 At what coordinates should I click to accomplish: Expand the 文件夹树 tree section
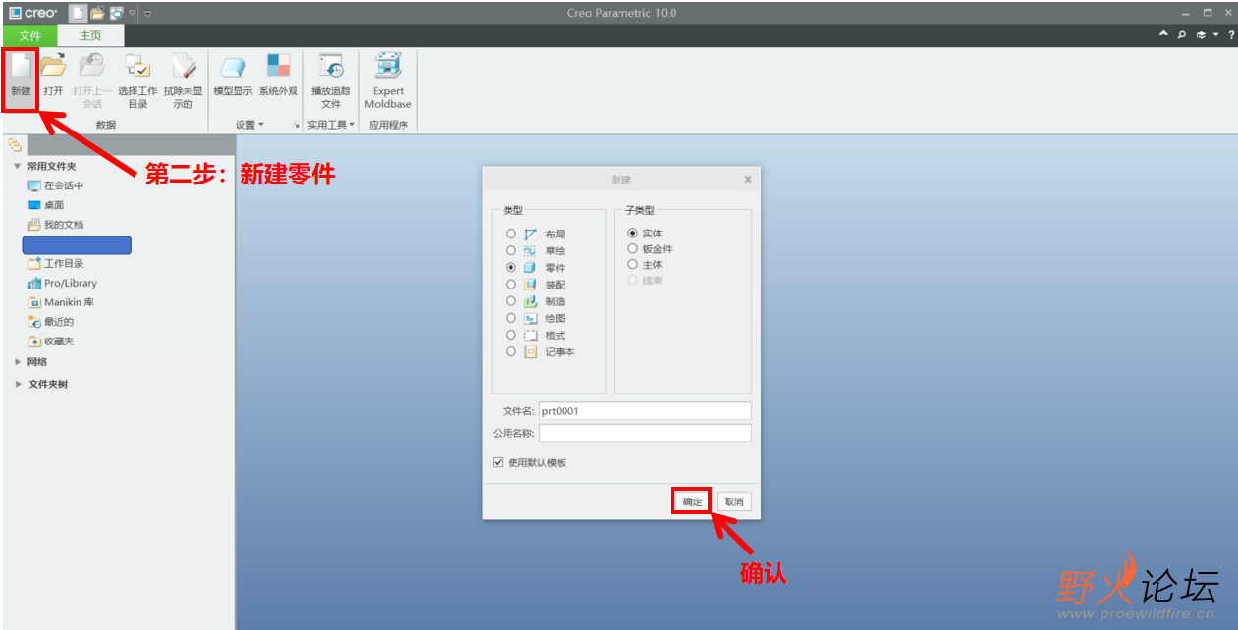(17, 384)
